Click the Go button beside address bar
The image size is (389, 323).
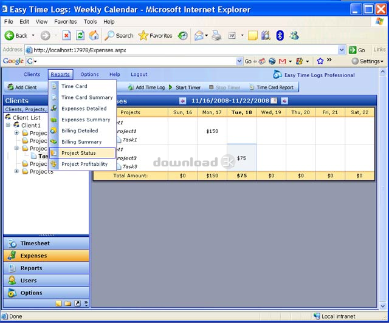pos(357,50)
